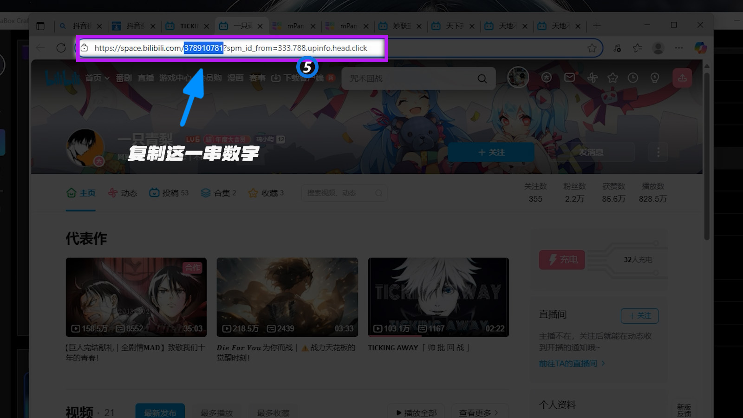Viewport: 743px width, 418px height.
Task: Open the watch history clock icon
Action: tap(633, 78)
